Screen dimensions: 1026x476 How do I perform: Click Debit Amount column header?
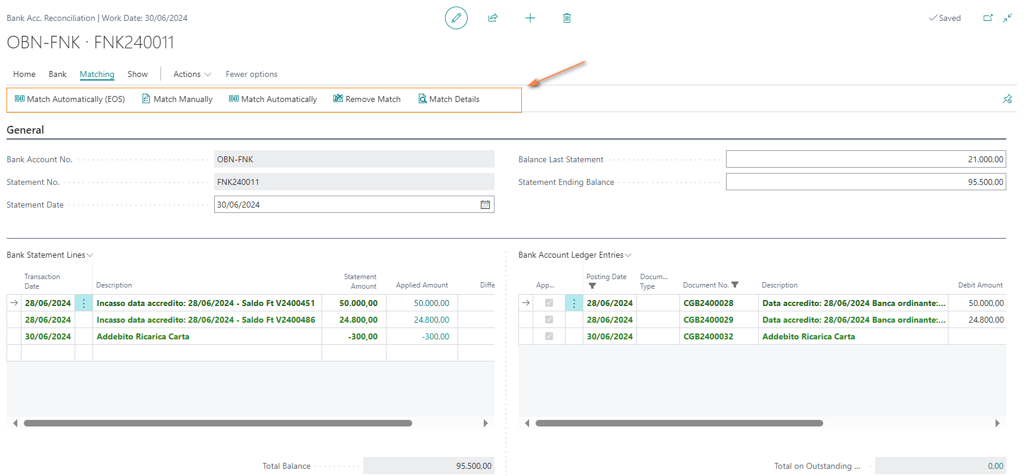click(980, 285)
